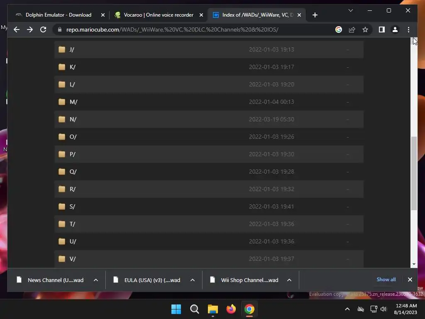This screenshot has width=425, height=319.
Task: Open the O/ folder link
Action: [73, 137]
